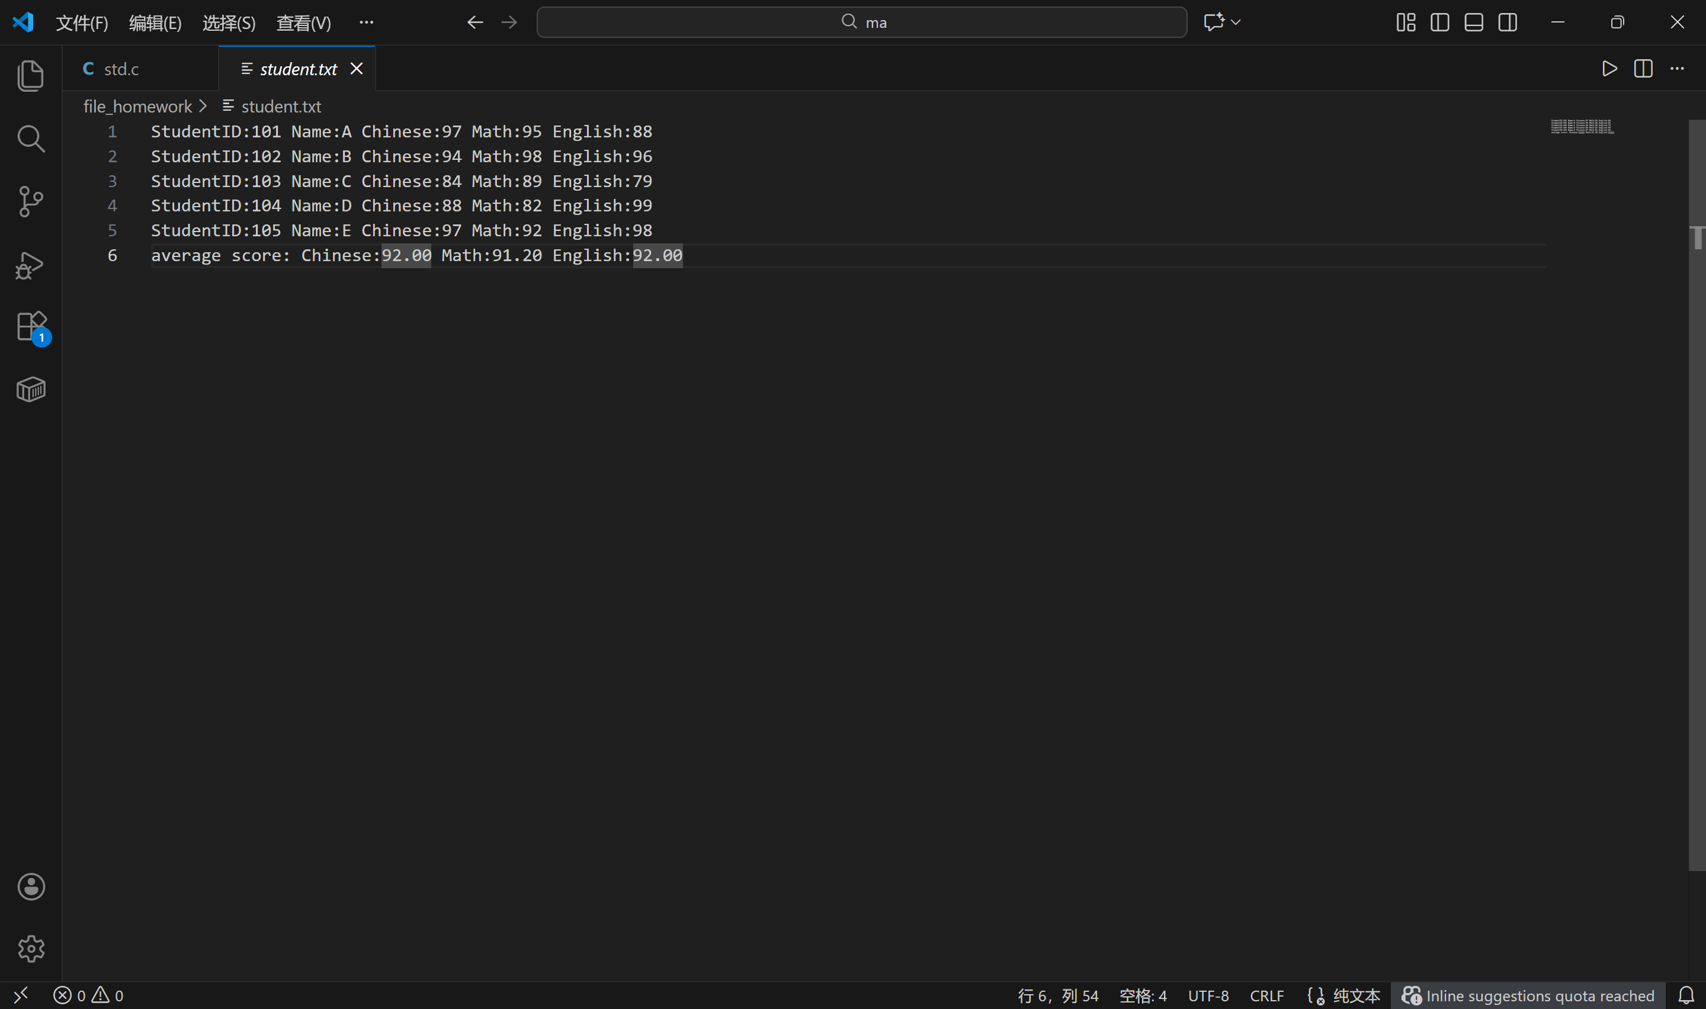
Task: Open the Manage gear settings icon
Action: tap(31, 949)
